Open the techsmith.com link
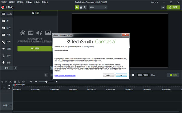The image size is (182, 113). 65,76
